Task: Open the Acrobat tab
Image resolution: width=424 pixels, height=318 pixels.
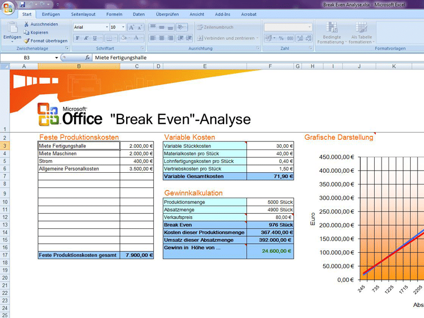Action: click(x=249, y=14)
